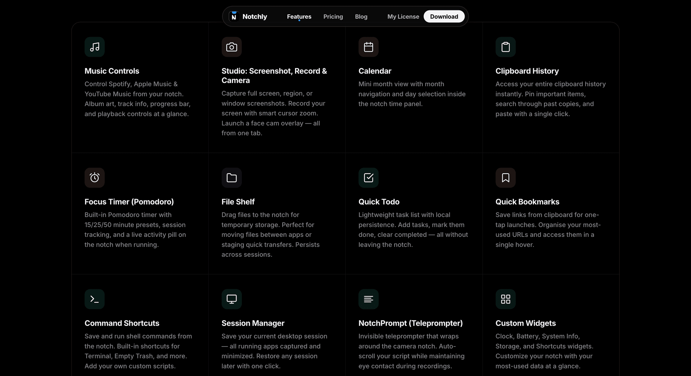Screen dimensions: 691x376
Task: Click the 'Access your entire clipboard history' text
Action: pos(551,99)
